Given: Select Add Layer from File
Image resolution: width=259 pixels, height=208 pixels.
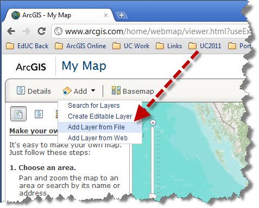Looking at the screenshot, I should [x=96, y=127].
